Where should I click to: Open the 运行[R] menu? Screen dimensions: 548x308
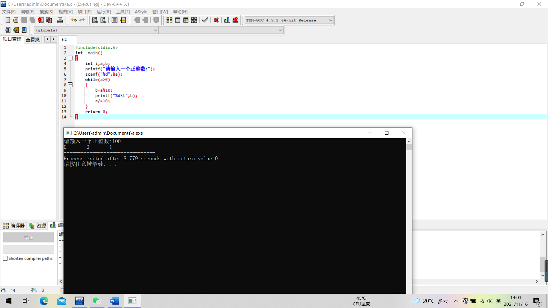(x=103, y=12)
